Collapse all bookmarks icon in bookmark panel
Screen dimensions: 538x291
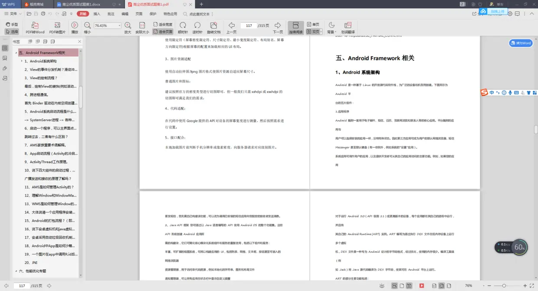coord(38,42)
